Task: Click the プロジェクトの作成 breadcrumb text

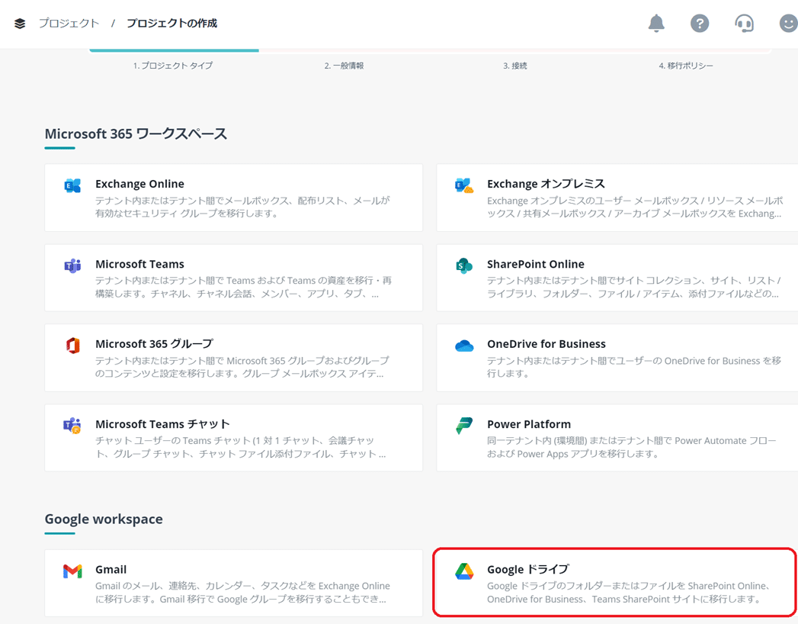Action: 172,23
